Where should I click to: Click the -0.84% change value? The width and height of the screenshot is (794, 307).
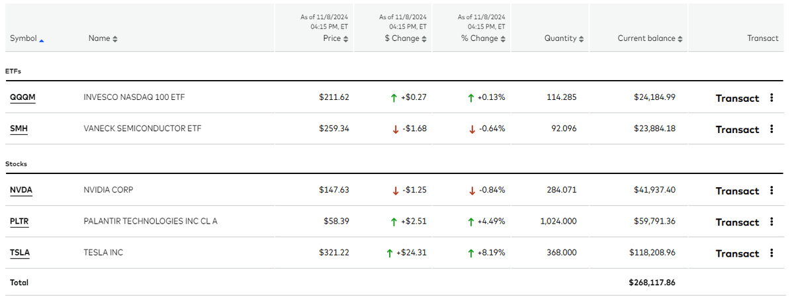tap(492, 190)
